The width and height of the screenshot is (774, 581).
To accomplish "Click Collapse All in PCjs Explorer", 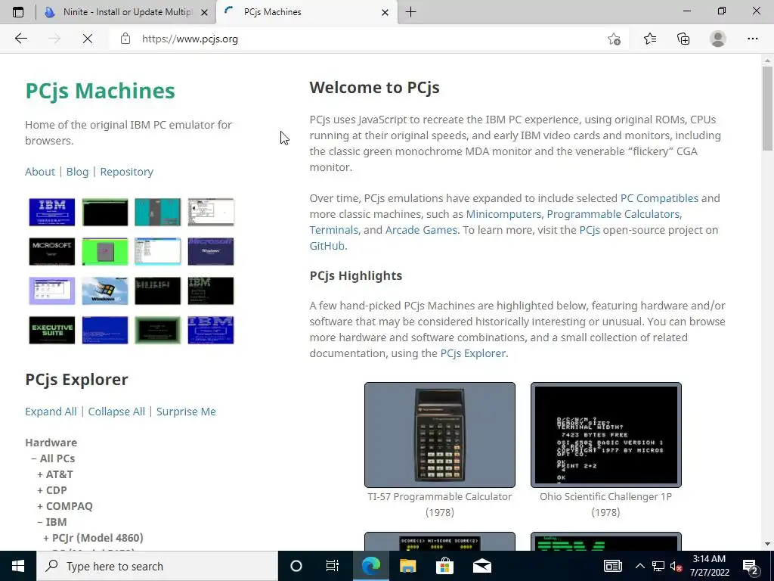I will (116, 412).
